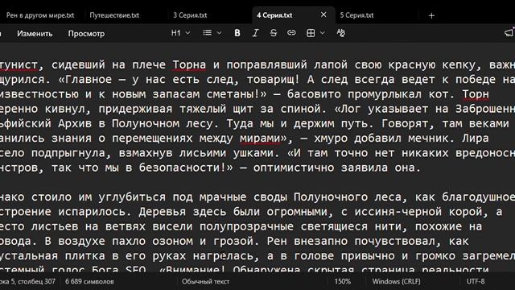Click the word полупрозрачные in the text
Image resolution: width=515 pixels, height=290 pixels.
click(247, 226)
